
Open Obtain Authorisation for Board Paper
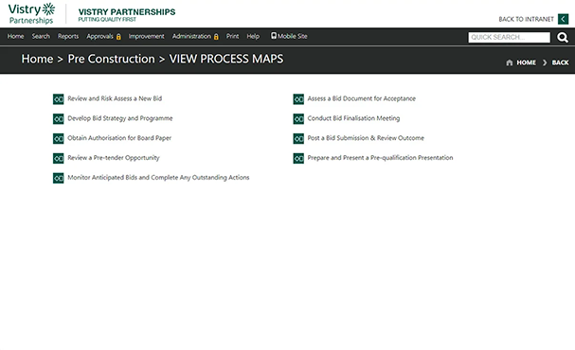[119, 138]
